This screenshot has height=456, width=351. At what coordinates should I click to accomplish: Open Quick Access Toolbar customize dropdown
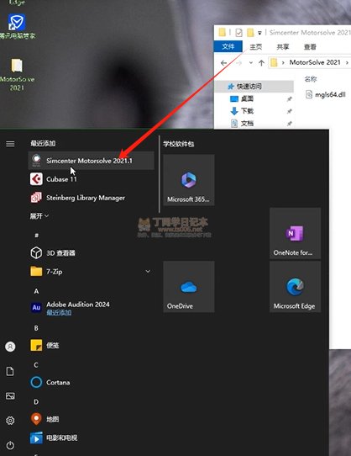tap(259, 33)
